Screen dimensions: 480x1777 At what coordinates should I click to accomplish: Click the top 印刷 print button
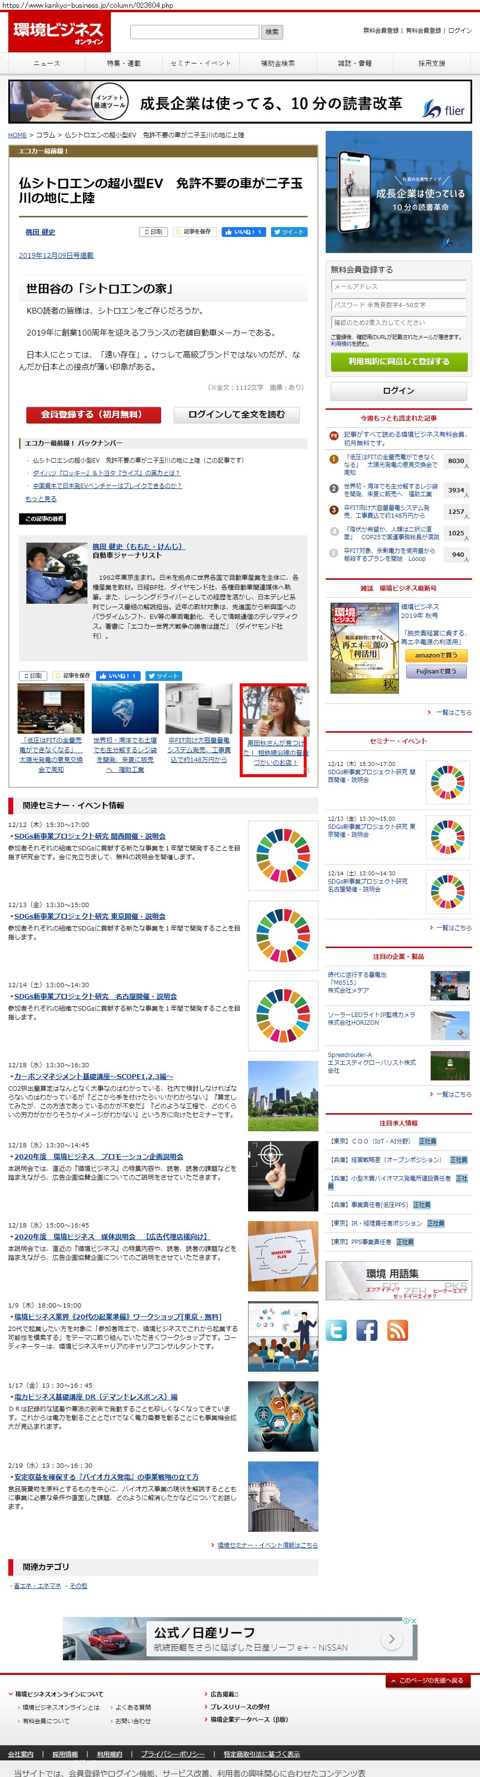point(153,232)
